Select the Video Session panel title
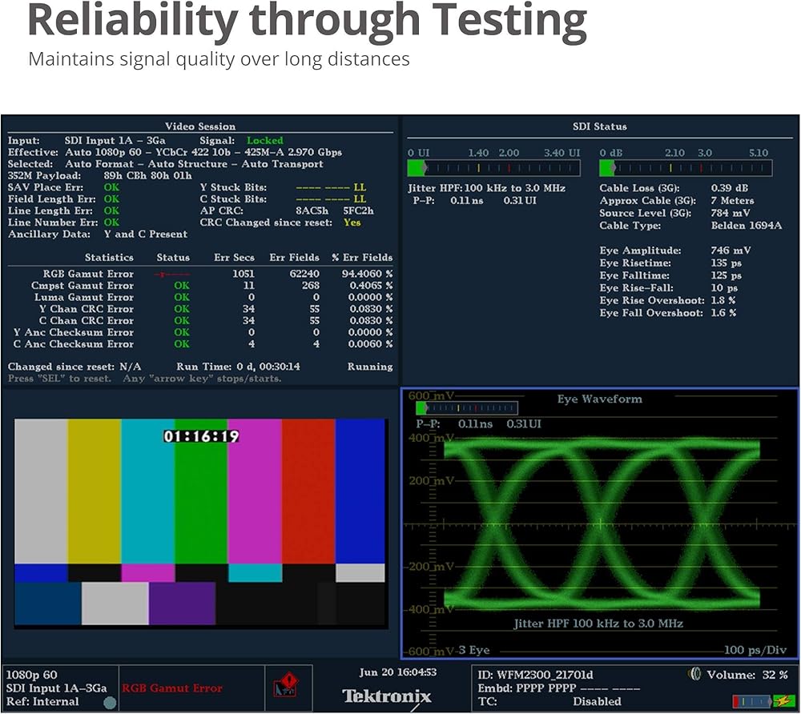Screen dimensions: 801x714 (200, 126)
